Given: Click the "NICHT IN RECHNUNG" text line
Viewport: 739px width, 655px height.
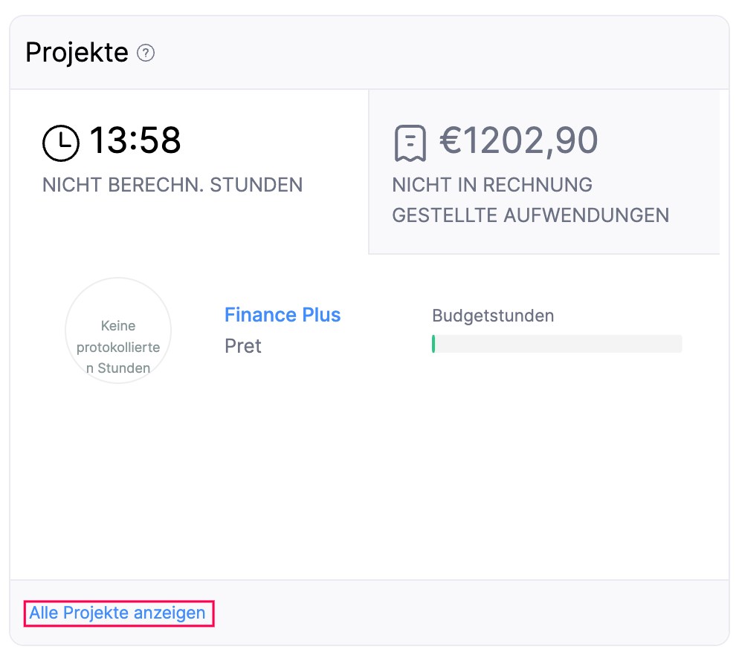Looking at the screenshot, I should (x=492, y=185).
